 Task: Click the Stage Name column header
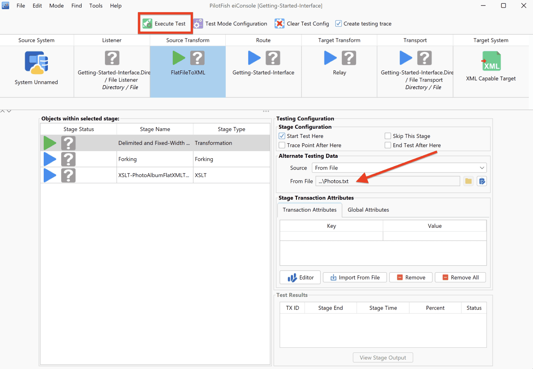point(155,129)
